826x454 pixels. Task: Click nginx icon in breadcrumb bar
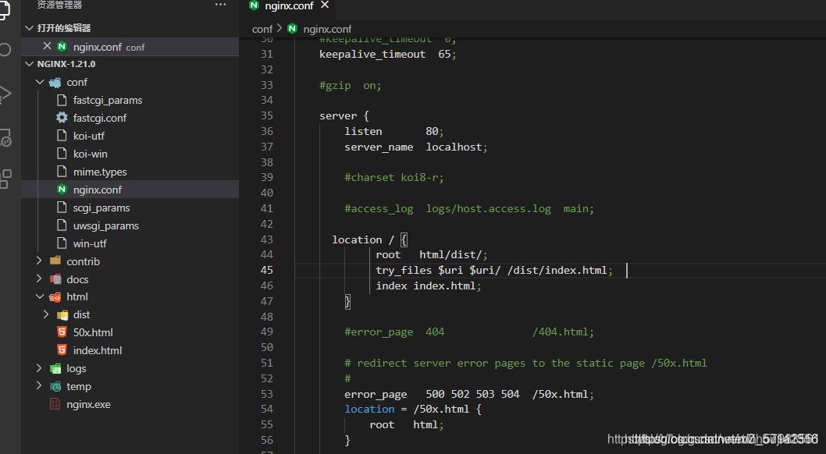tap(292, 28)
